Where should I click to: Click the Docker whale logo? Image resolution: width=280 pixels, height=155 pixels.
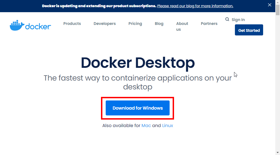coord(30,25)
